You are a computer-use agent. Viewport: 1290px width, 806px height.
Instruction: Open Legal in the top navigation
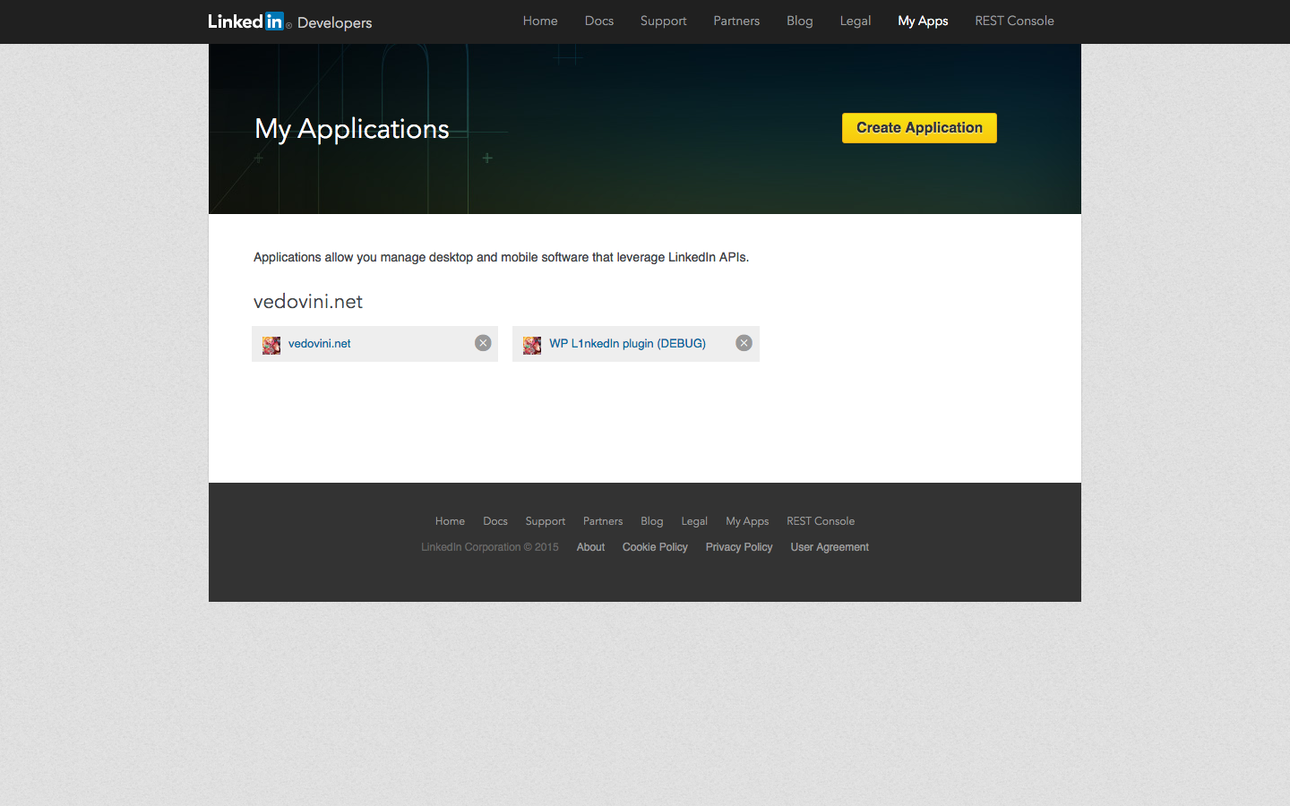coord(856,21)
